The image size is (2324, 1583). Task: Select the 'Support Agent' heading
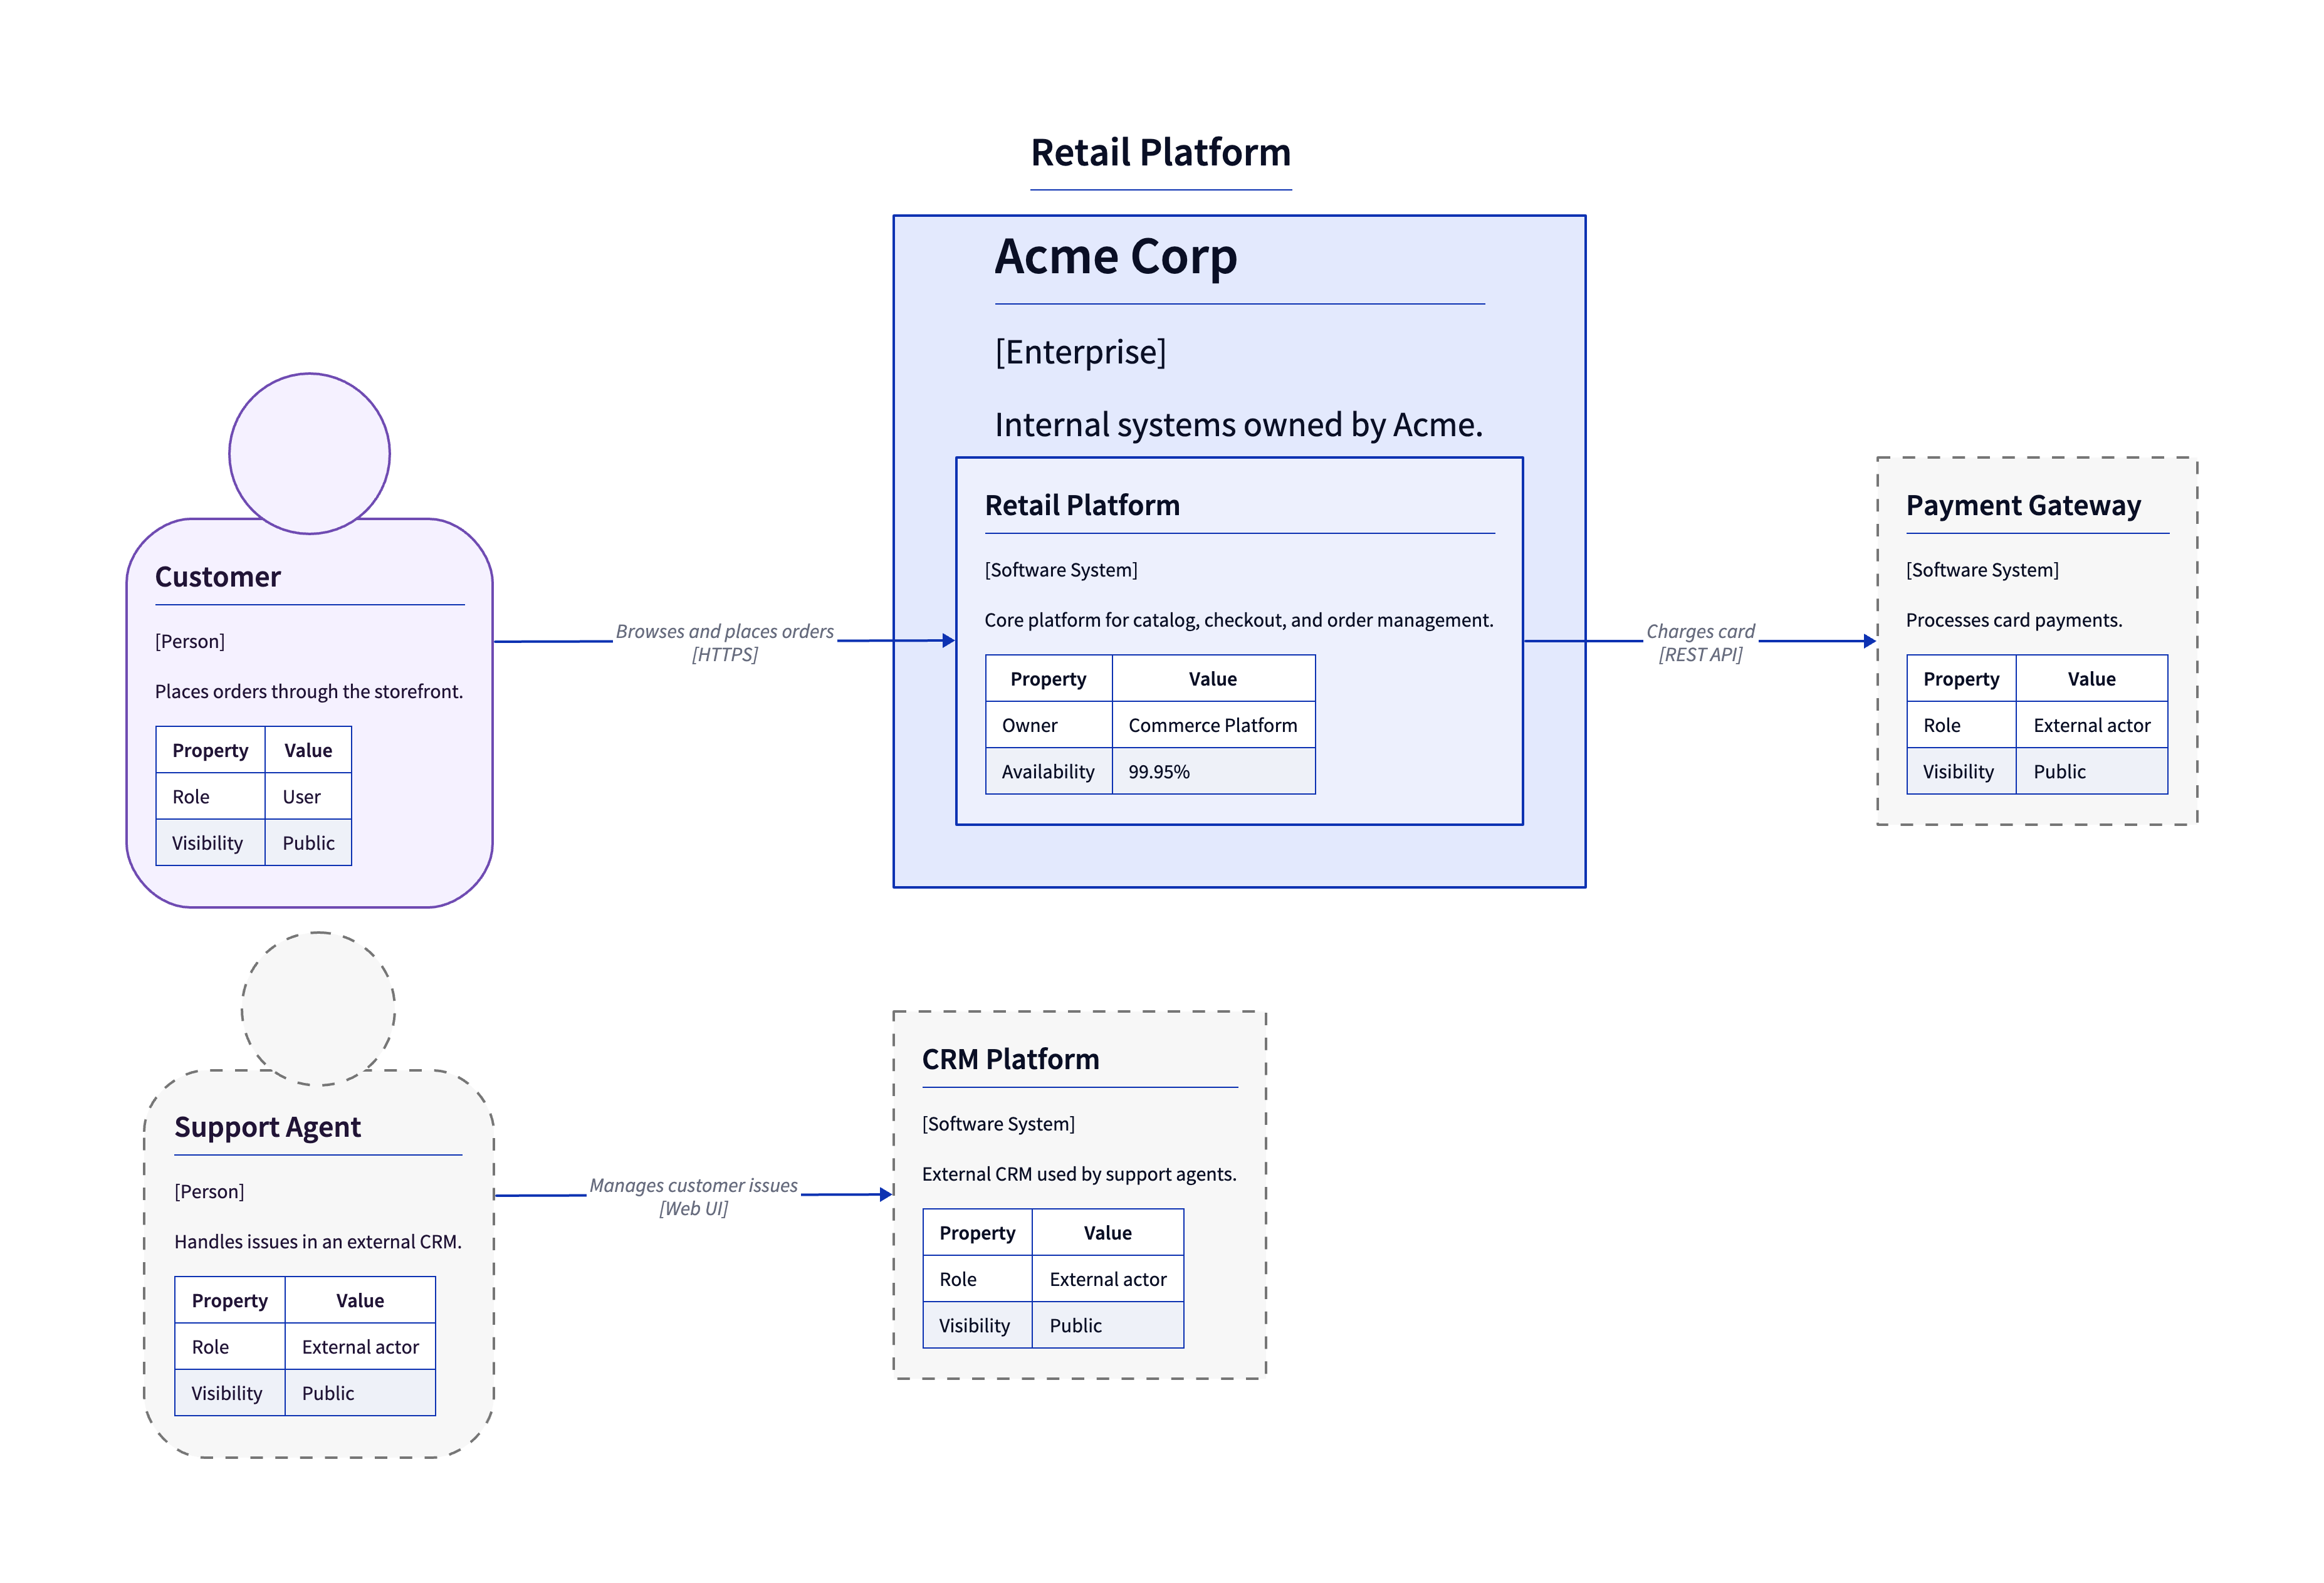(267, 1127)
